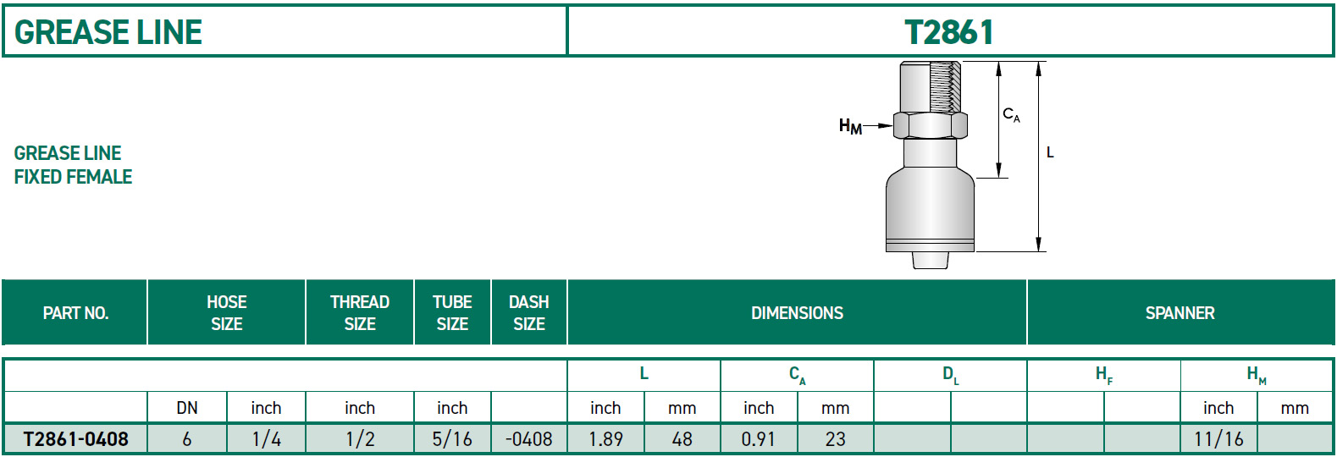Click the L sub-header in dimensions

click(x=644, y=373)
